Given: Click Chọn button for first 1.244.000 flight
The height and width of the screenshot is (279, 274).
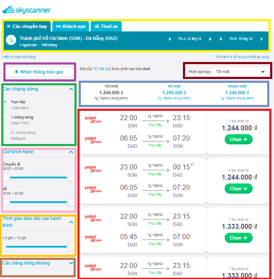Looking at the screenshot, I should 239,139.
